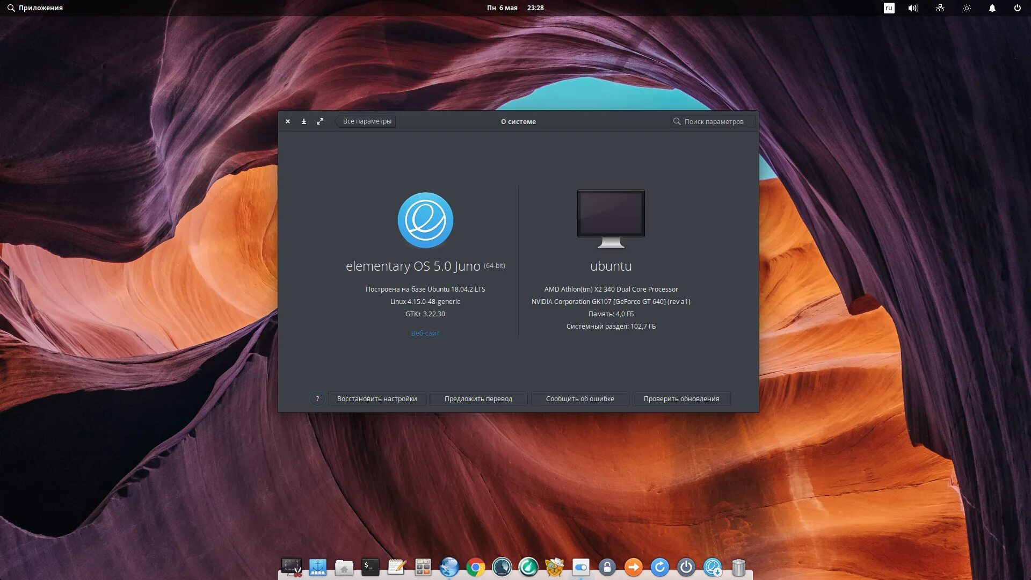Go back to All settings
This screenshot has width=1031, height=580.
coord(366,121)
